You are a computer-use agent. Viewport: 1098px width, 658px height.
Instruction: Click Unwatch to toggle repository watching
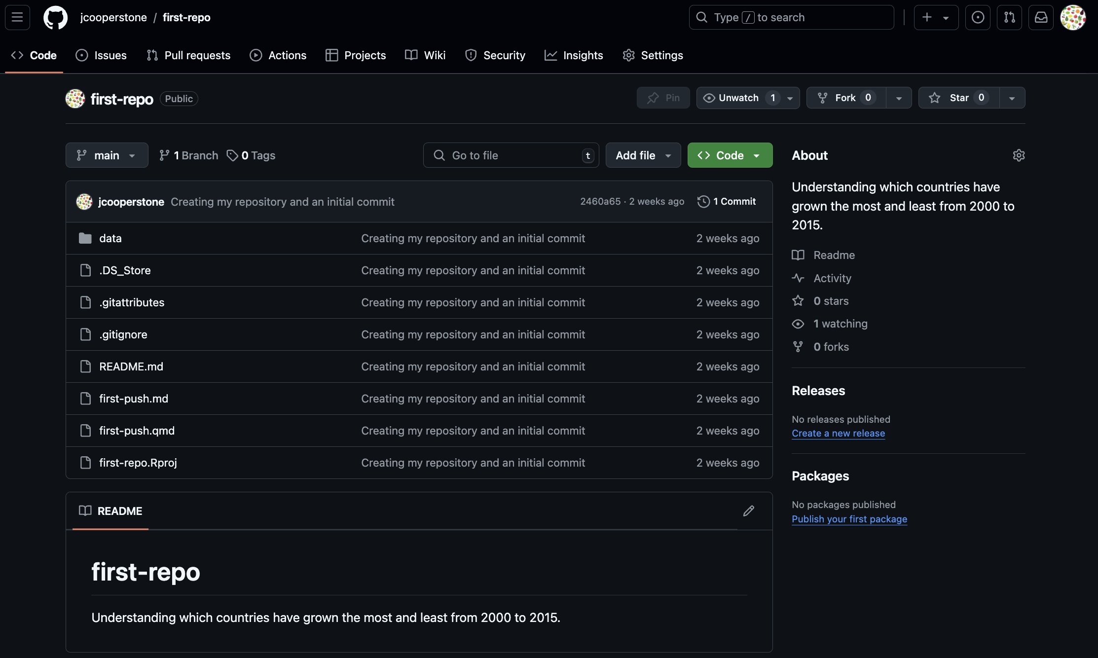[738, 98]
